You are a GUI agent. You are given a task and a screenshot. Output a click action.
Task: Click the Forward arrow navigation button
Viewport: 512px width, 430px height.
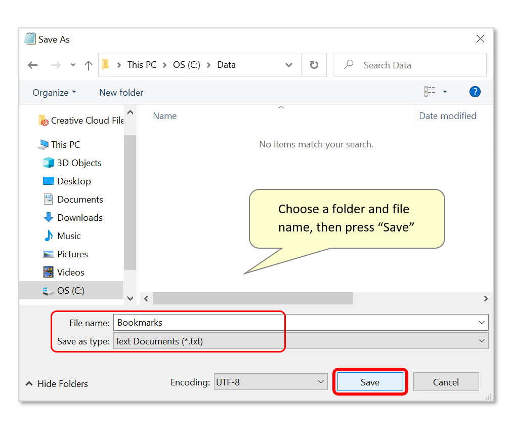56,65
